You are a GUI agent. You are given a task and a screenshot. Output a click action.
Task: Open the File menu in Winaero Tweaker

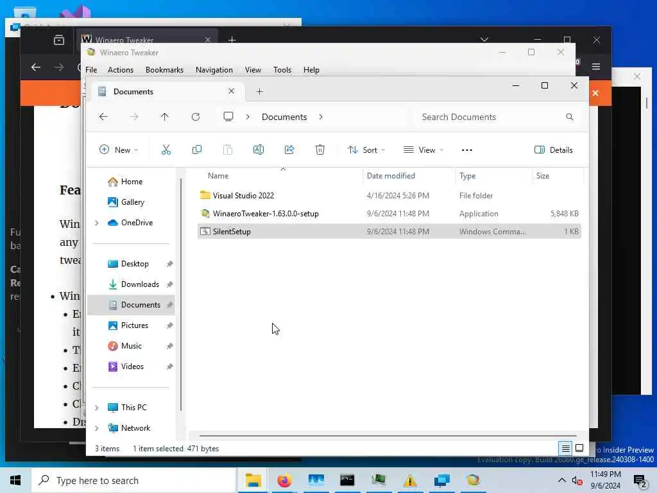pos(91,69)
